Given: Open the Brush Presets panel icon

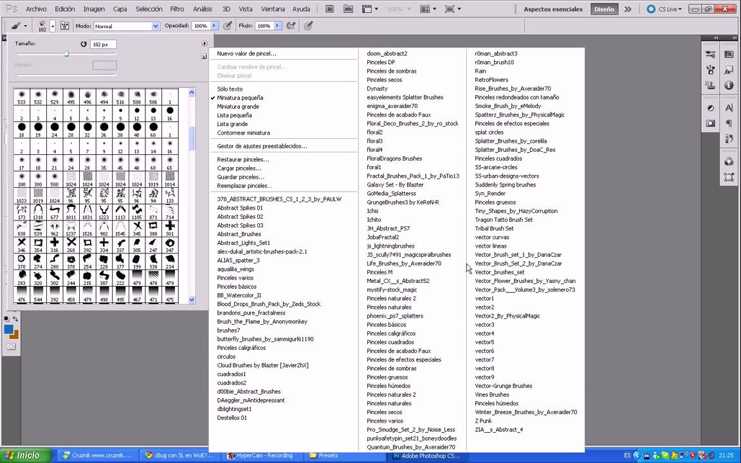Looking at the screenshot, I should click(x=710, y=54).
